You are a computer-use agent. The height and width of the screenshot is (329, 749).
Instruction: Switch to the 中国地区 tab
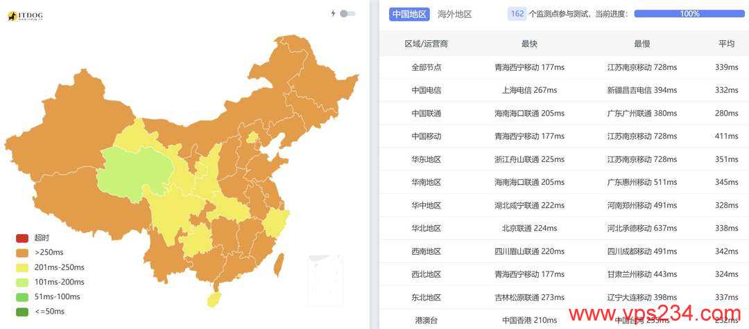[x=410, y=14]
